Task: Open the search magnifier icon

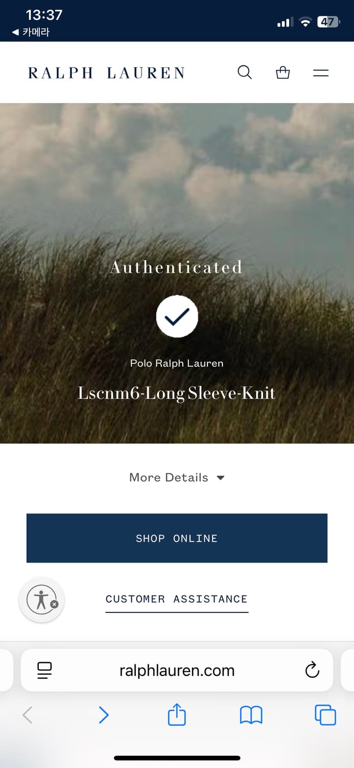Action: click(245, 72)
